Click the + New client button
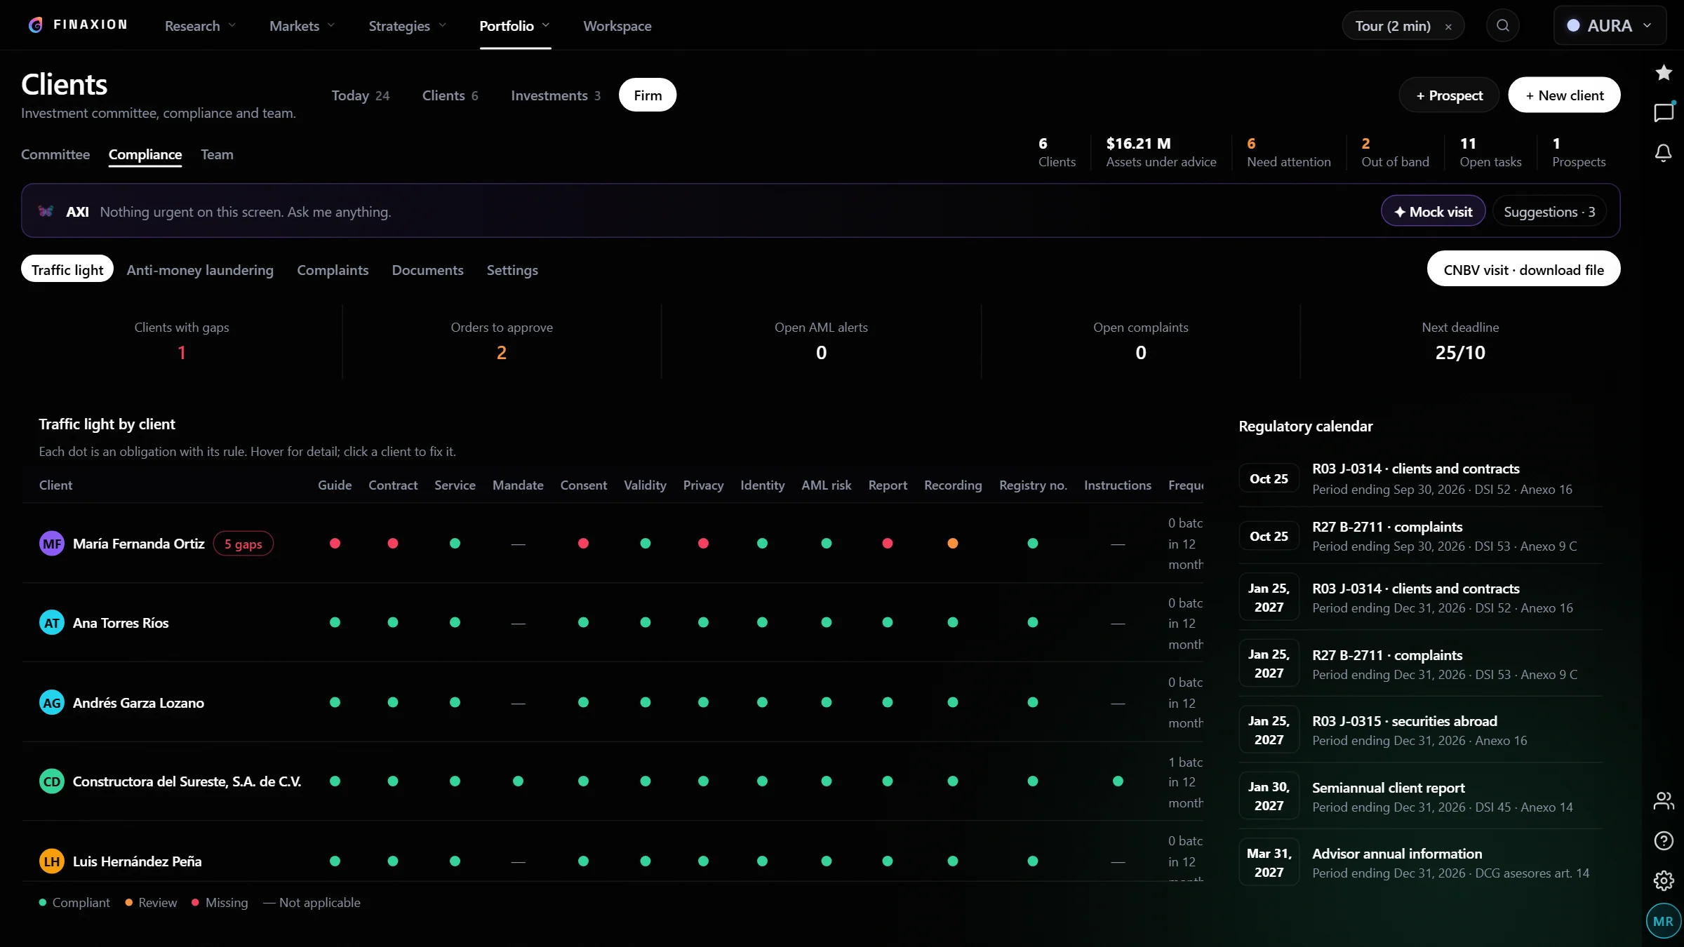The image size is (1684, 947). [x=1564, y=95]
